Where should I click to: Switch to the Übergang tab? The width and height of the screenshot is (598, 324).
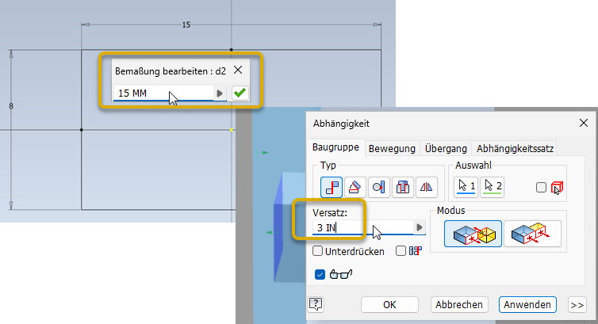click(x=446, y=148)
